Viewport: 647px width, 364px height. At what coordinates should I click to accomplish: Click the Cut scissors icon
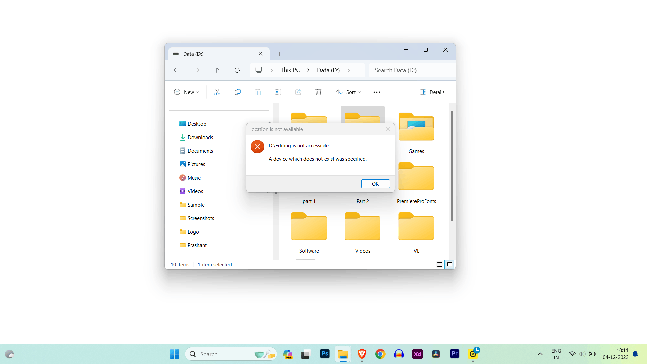(217, 92)
